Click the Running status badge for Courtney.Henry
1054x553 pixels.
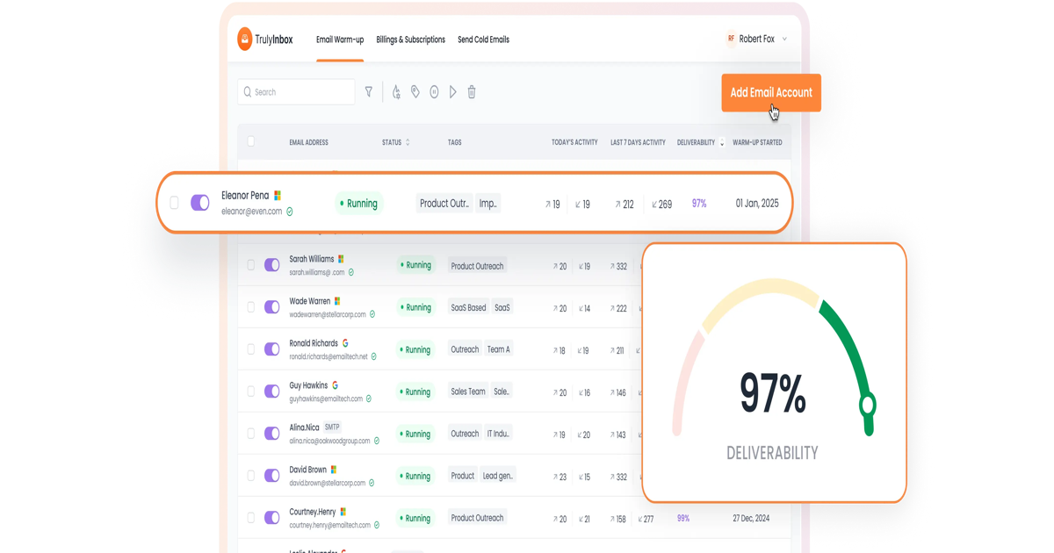pyautogui.click(x=415, y=518)
